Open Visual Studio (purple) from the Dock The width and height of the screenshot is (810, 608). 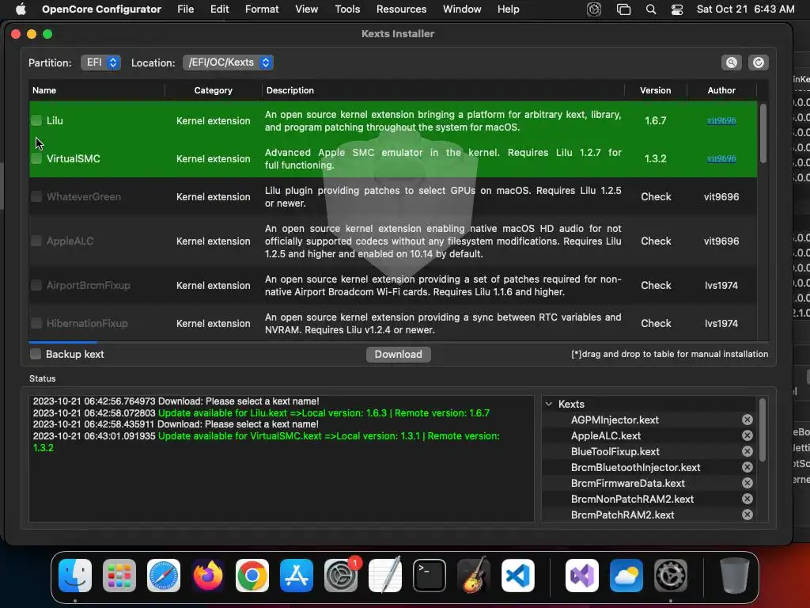(582, 576)
